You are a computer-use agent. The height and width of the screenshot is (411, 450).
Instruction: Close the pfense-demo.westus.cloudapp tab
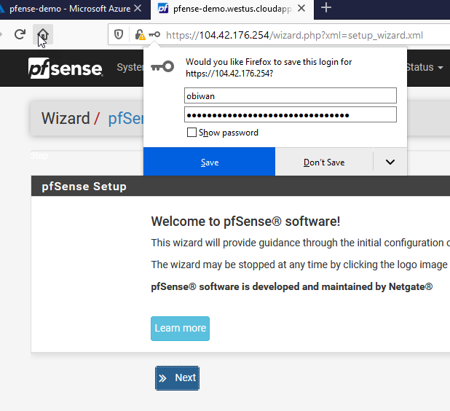(301, 8)
